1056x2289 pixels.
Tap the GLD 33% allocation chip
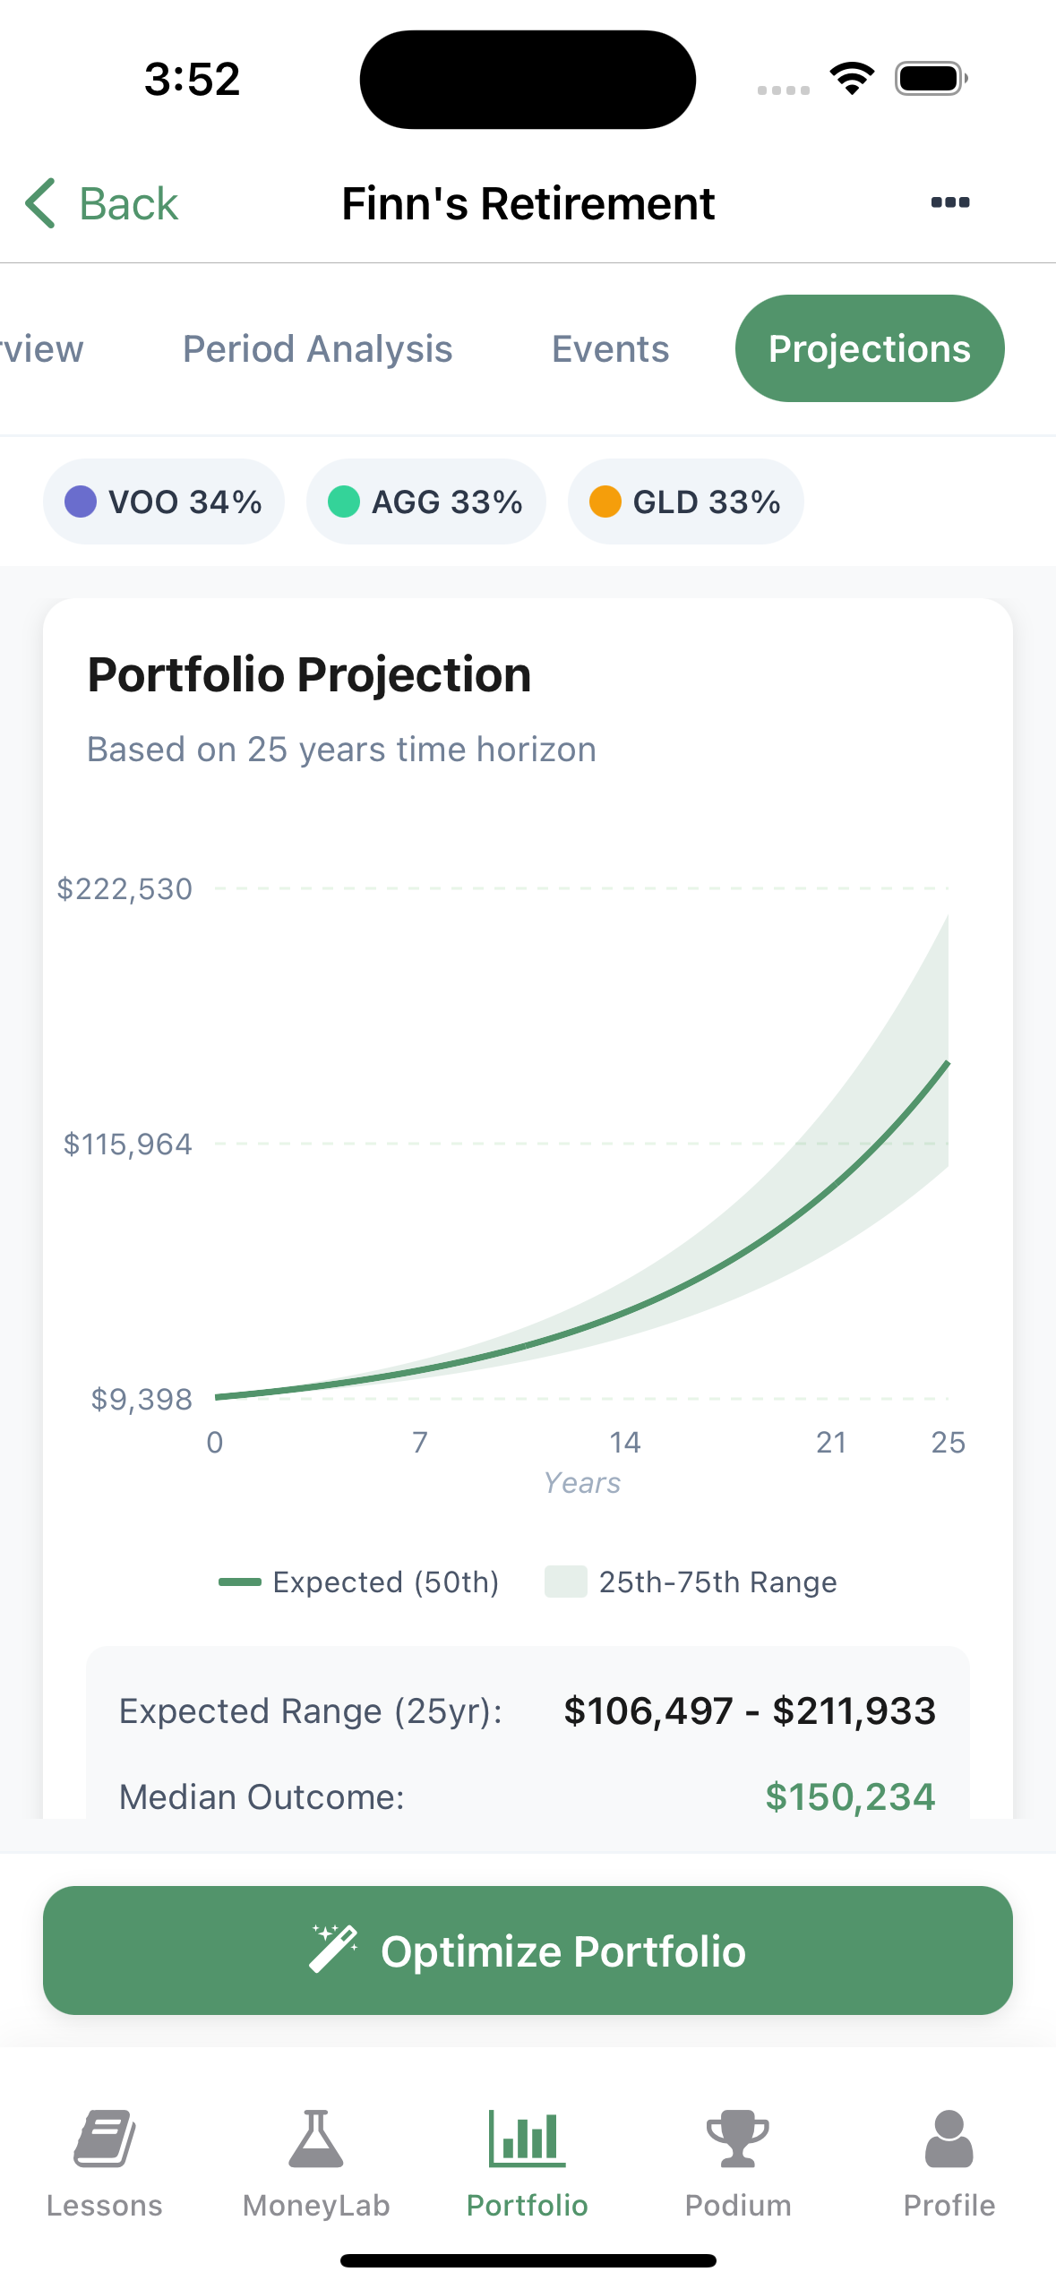685,502
